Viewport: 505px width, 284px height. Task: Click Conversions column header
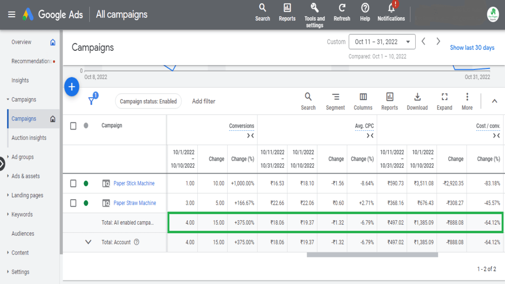pos(242,126)
